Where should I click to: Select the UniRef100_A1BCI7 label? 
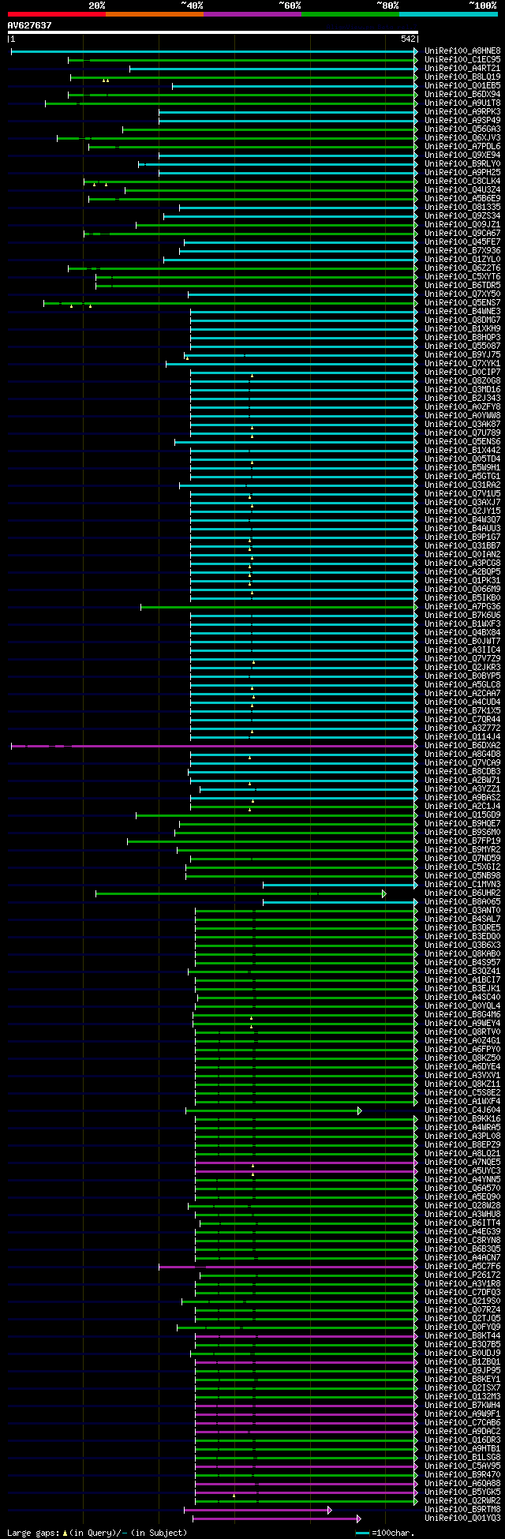tap(462, 979)
